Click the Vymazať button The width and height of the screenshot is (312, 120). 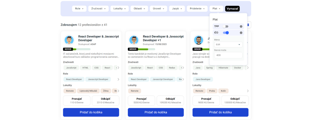pos(232,9)
